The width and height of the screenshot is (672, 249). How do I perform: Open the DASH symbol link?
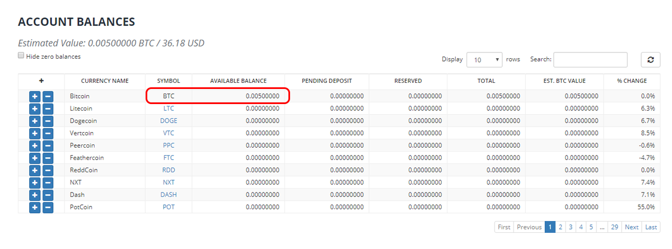point(169,195)
